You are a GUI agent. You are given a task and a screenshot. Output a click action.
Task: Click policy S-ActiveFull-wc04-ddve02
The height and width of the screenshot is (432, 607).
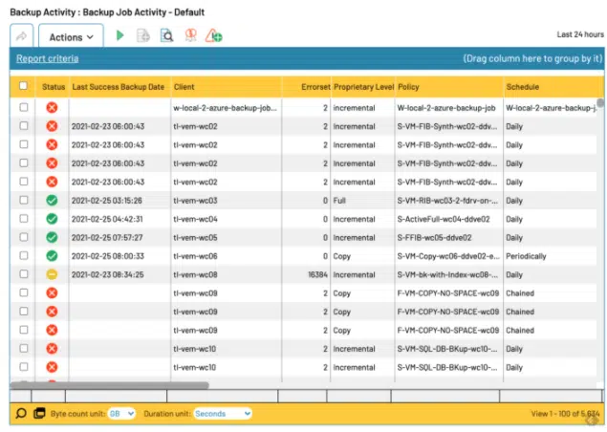tap(444, 219)
